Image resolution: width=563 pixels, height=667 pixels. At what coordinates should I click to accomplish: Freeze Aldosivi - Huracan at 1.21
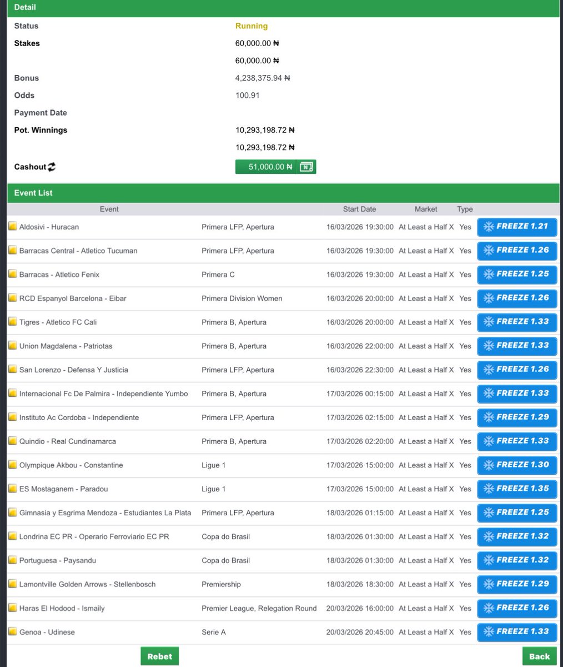pos(517,227)
